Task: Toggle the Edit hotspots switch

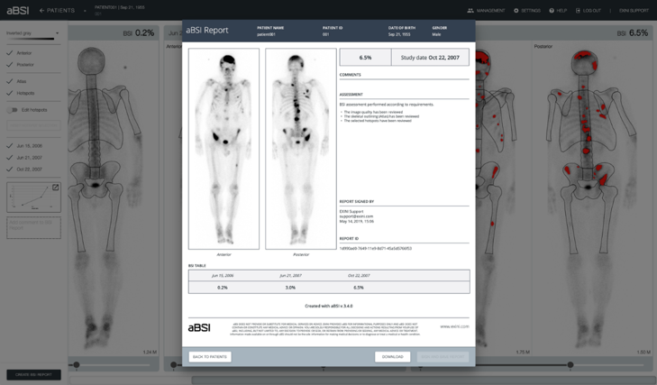Action: 13,110
